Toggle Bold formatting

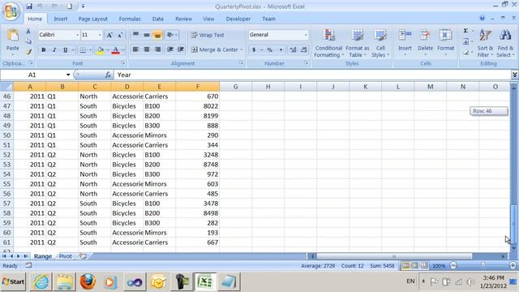pyautogui.click(x=43, y=50)
